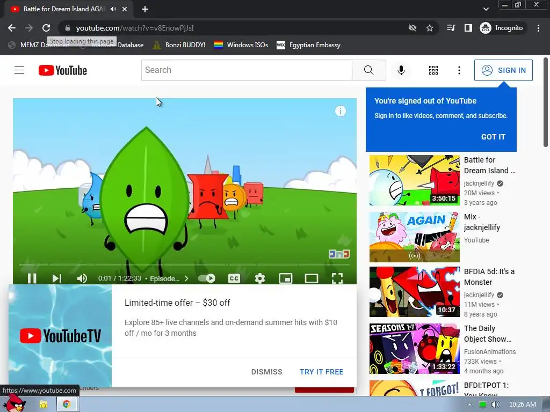550x412 pixels.
Task: Open the Mix - jacknjellify playlist title
Action: point(482,222)
